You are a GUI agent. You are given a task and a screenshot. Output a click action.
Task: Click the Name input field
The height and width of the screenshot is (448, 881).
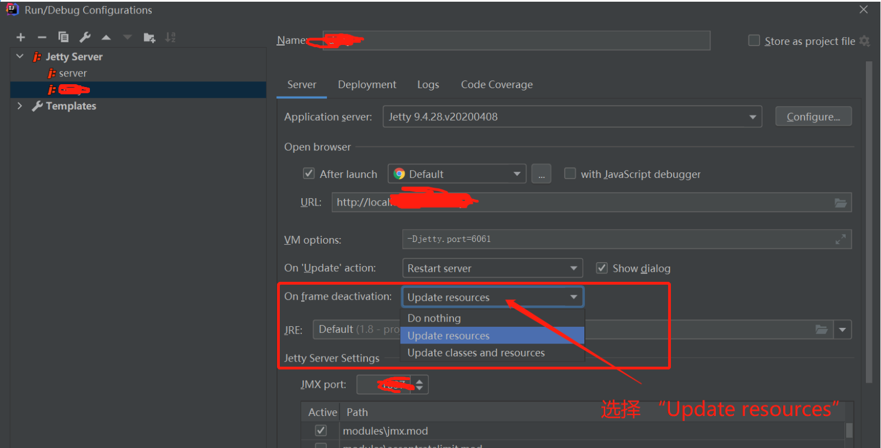click(516, 40)
